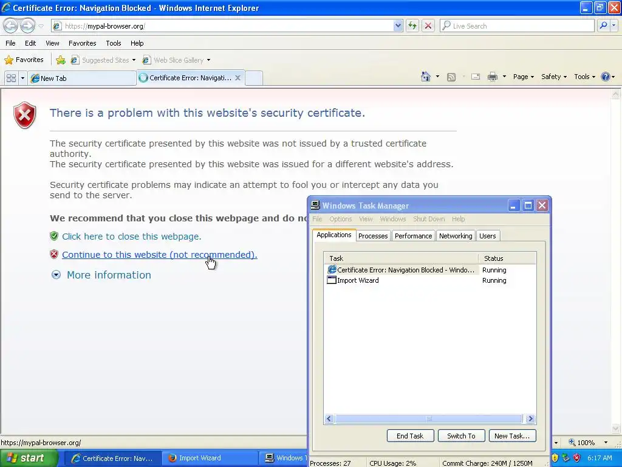Expand the address bar history dropdown
This screenshot has height=467, width=622.
pos(398,26)
